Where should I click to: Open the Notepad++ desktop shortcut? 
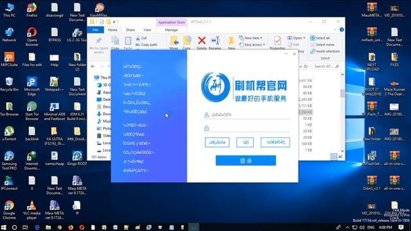click(54, 84)
